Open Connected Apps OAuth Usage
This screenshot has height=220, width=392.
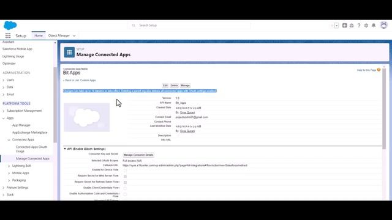pyautogui.click(x=31, y=149)
